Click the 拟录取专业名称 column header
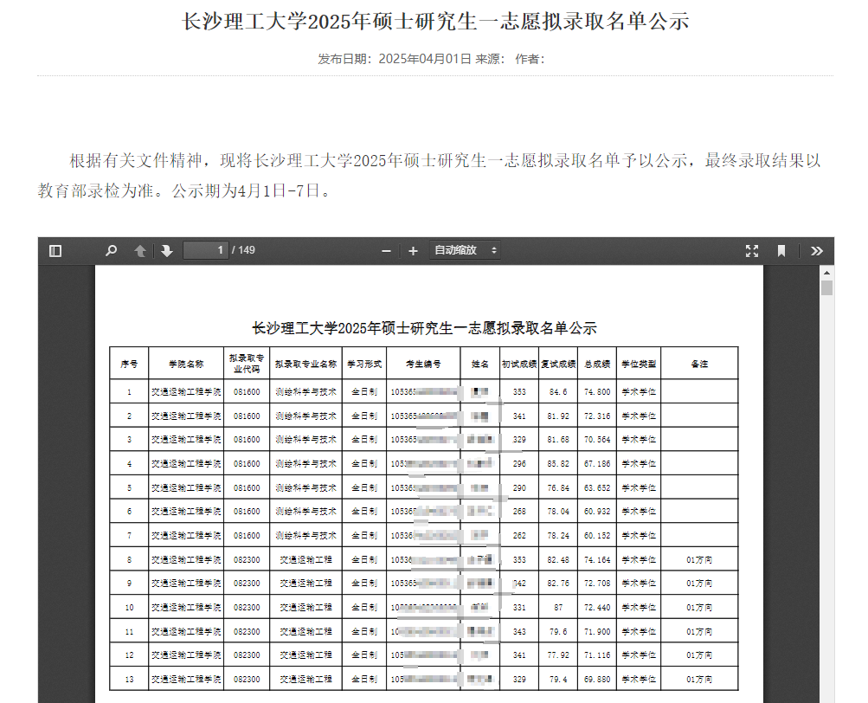The height and width of the screenshot is (703, 868). click(x=305, y=364)
